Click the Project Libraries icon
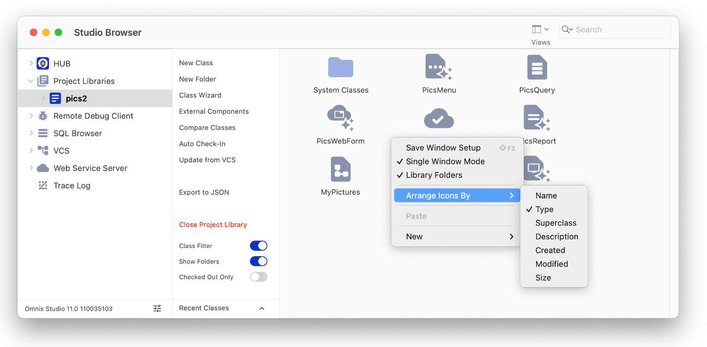The image size is (707, 347). pyautogui.click(x=42, y=81)
